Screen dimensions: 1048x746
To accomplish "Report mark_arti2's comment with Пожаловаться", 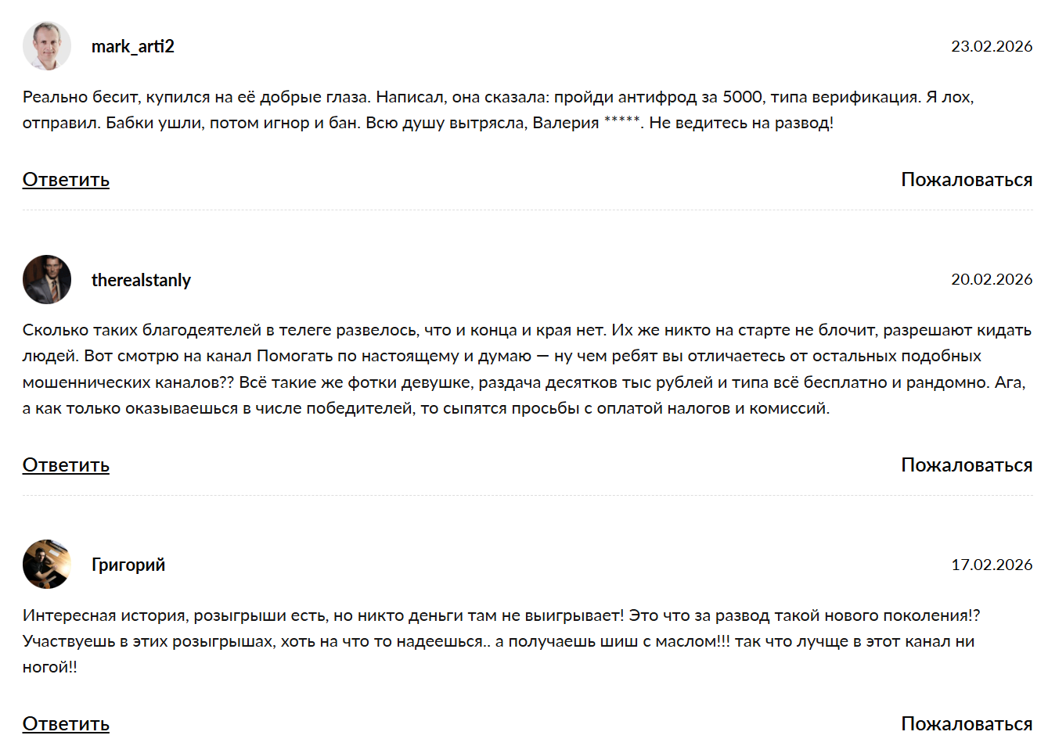I will pos(967,180).
